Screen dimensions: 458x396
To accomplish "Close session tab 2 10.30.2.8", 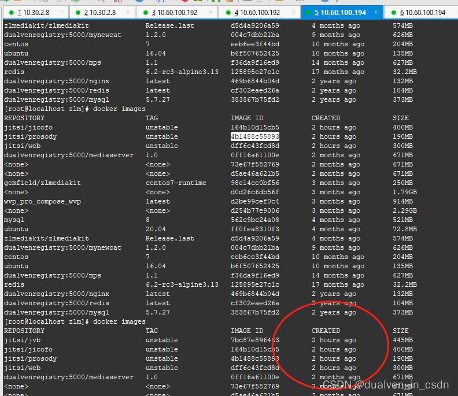I will (x=128, y=12).
